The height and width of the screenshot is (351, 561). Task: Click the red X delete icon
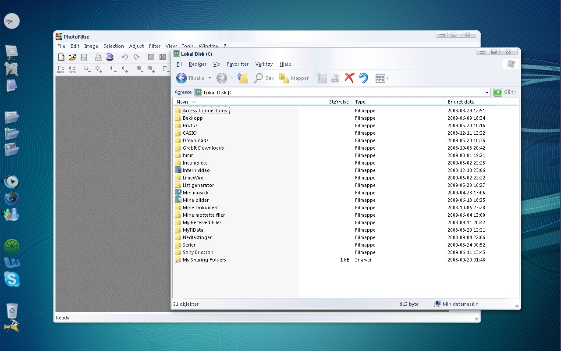tap(349, 78)
